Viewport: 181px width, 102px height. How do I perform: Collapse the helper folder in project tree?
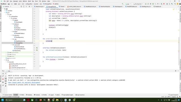(11, 31)
